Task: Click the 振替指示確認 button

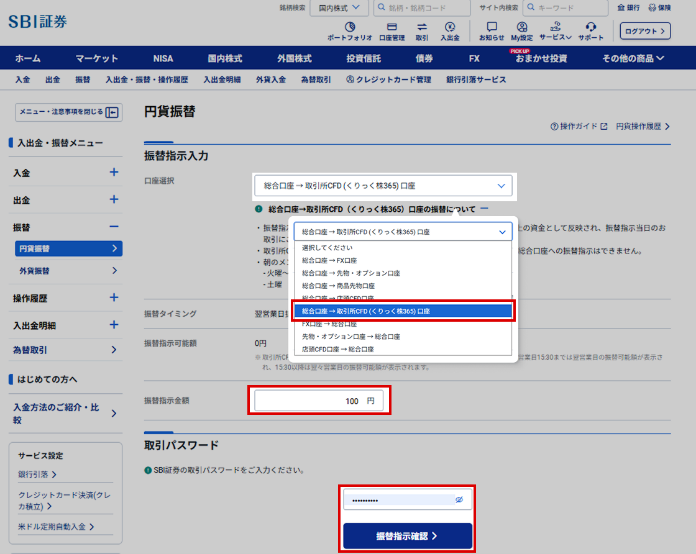Action: [x=408, y=536]
